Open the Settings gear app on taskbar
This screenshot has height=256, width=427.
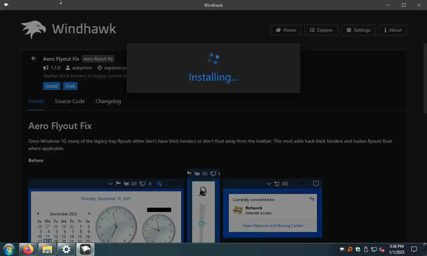[x=66, y=249]
